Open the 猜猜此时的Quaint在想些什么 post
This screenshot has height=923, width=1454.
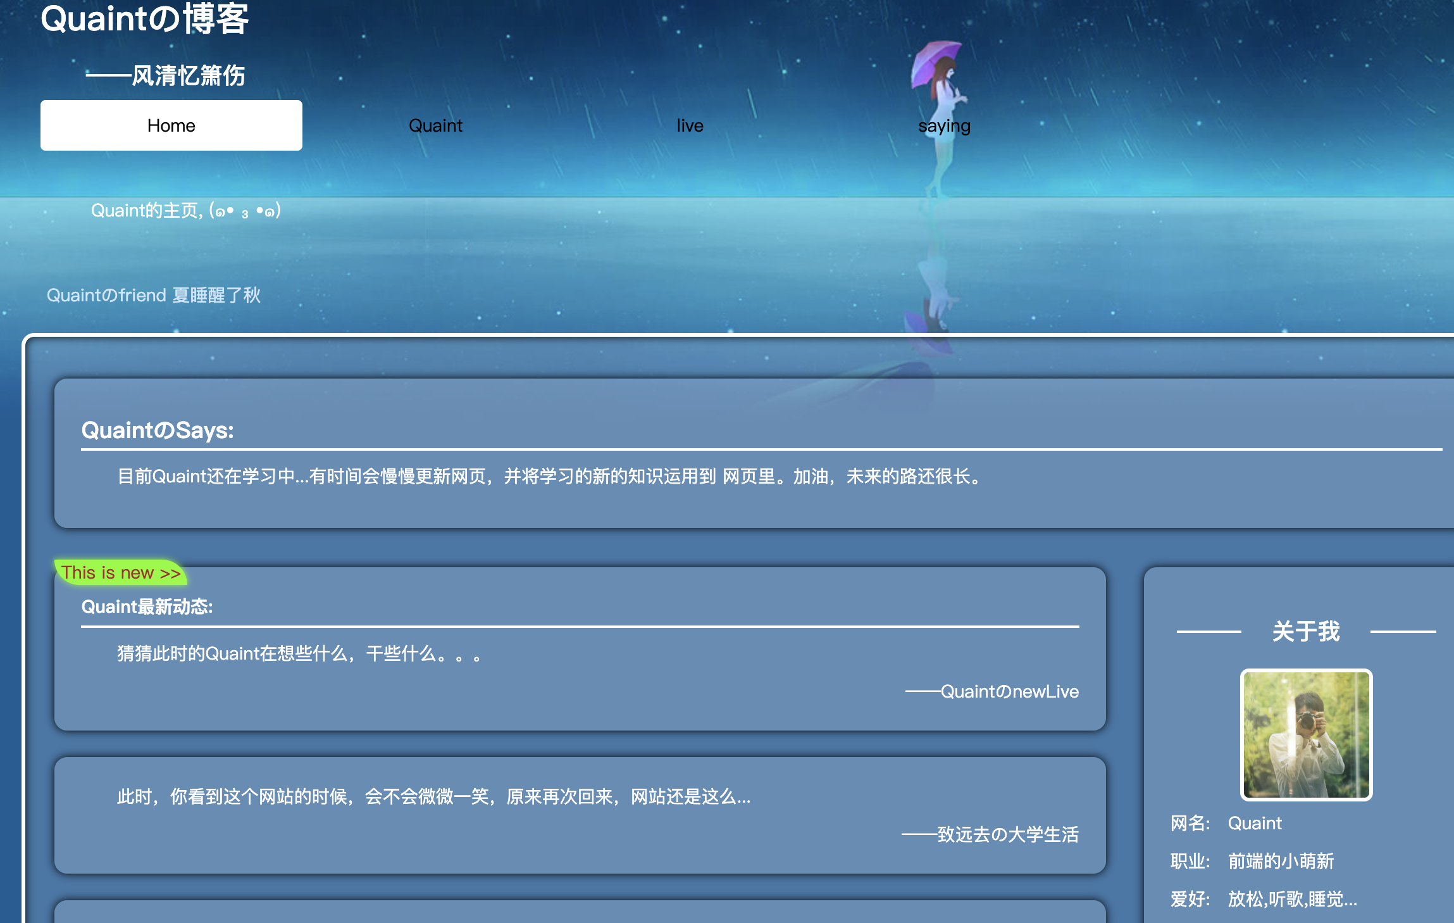pos(299,653)
